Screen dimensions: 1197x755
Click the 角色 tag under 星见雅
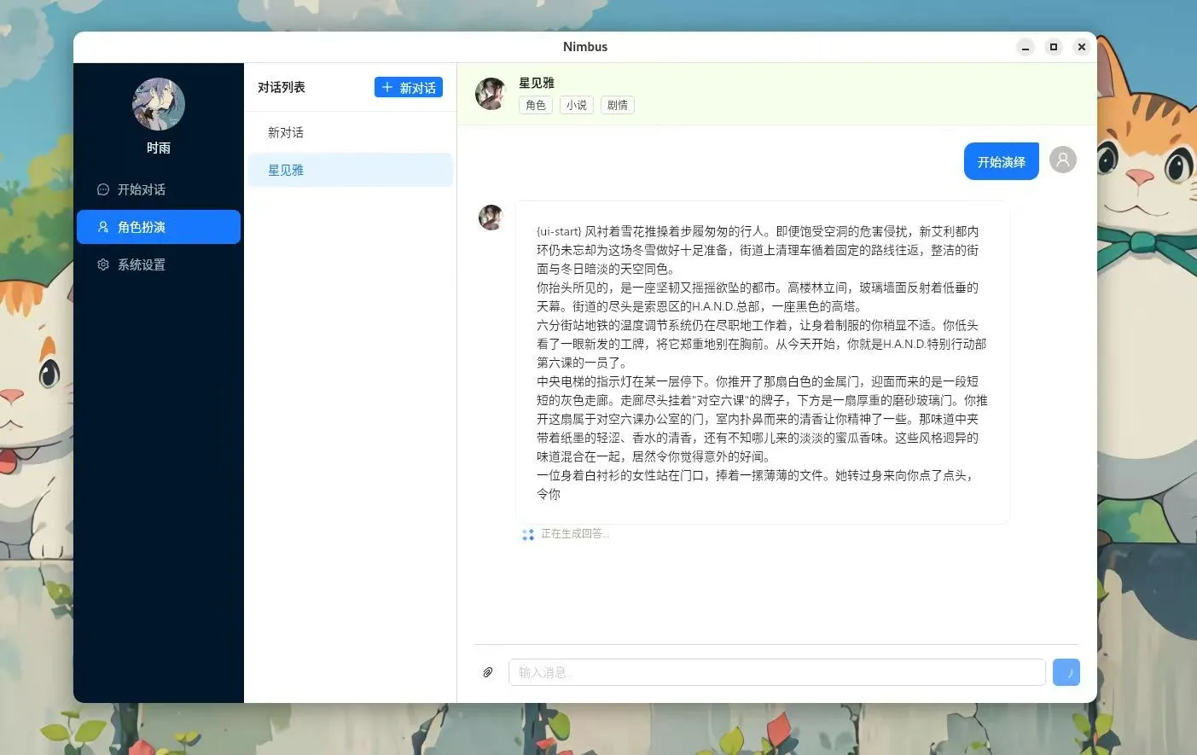[535, 105]
